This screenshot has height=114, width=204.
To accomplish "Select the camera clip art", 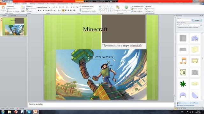I will tap(195, 73).
